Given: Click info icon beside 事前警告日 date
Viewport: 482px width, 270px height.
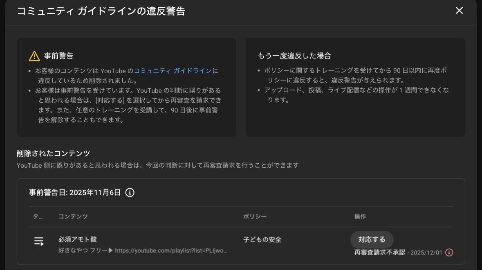Looking at the screenshot, I should coord(130,193).
